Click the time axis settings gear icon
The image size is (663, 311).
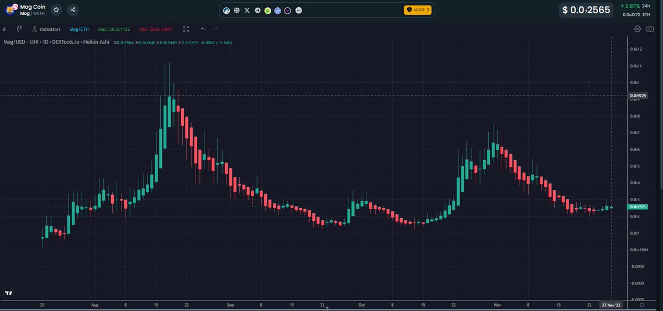641,304
